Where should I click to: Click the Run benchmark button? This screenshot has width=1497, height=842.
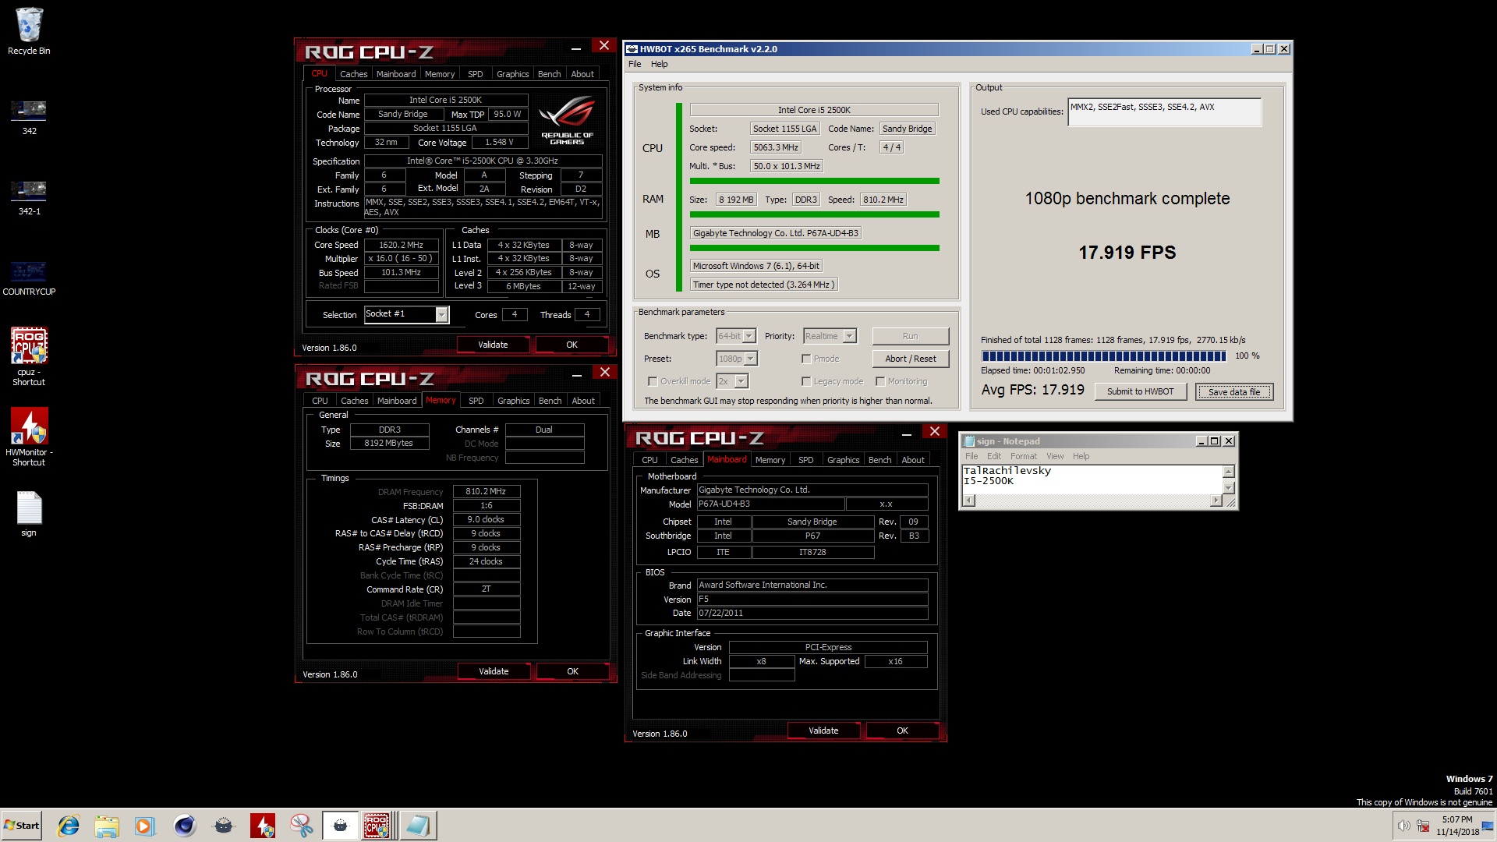click(x=910, y=336)
